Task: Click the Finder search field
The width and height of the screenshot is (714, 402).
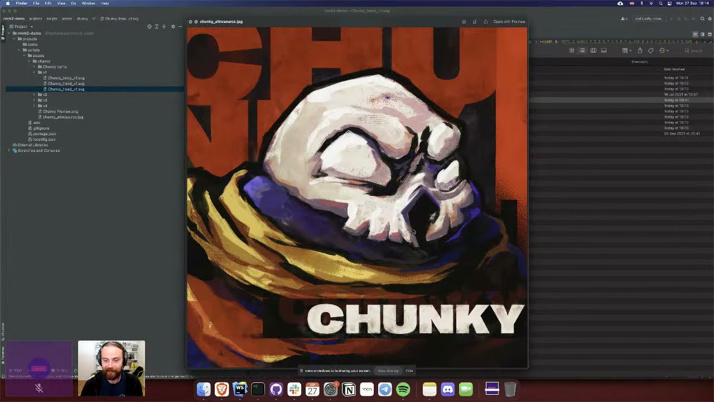Action: tap(696, 50)
